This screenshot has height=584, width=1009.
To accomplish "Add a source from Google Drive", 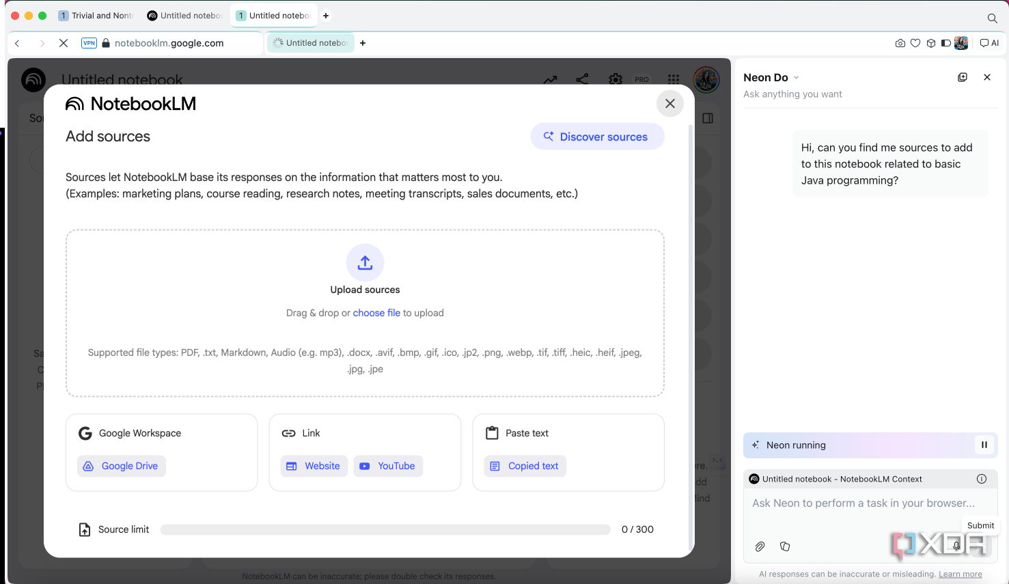I will click(x=122, y=466).
